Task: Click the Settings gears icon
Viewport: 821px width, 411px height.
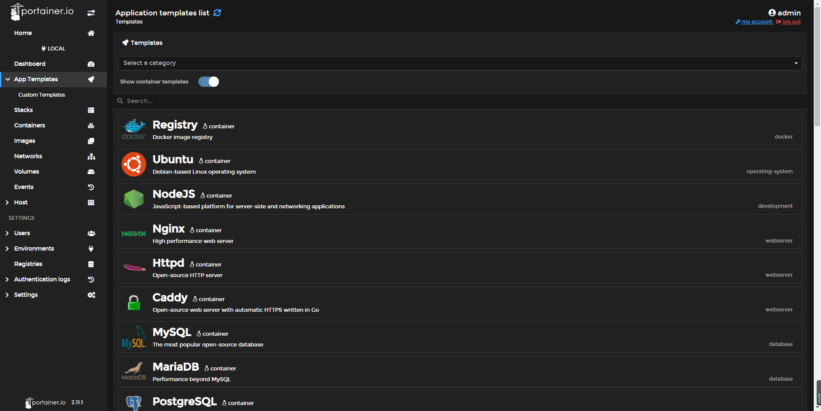Action: click(x=91, y=295)
